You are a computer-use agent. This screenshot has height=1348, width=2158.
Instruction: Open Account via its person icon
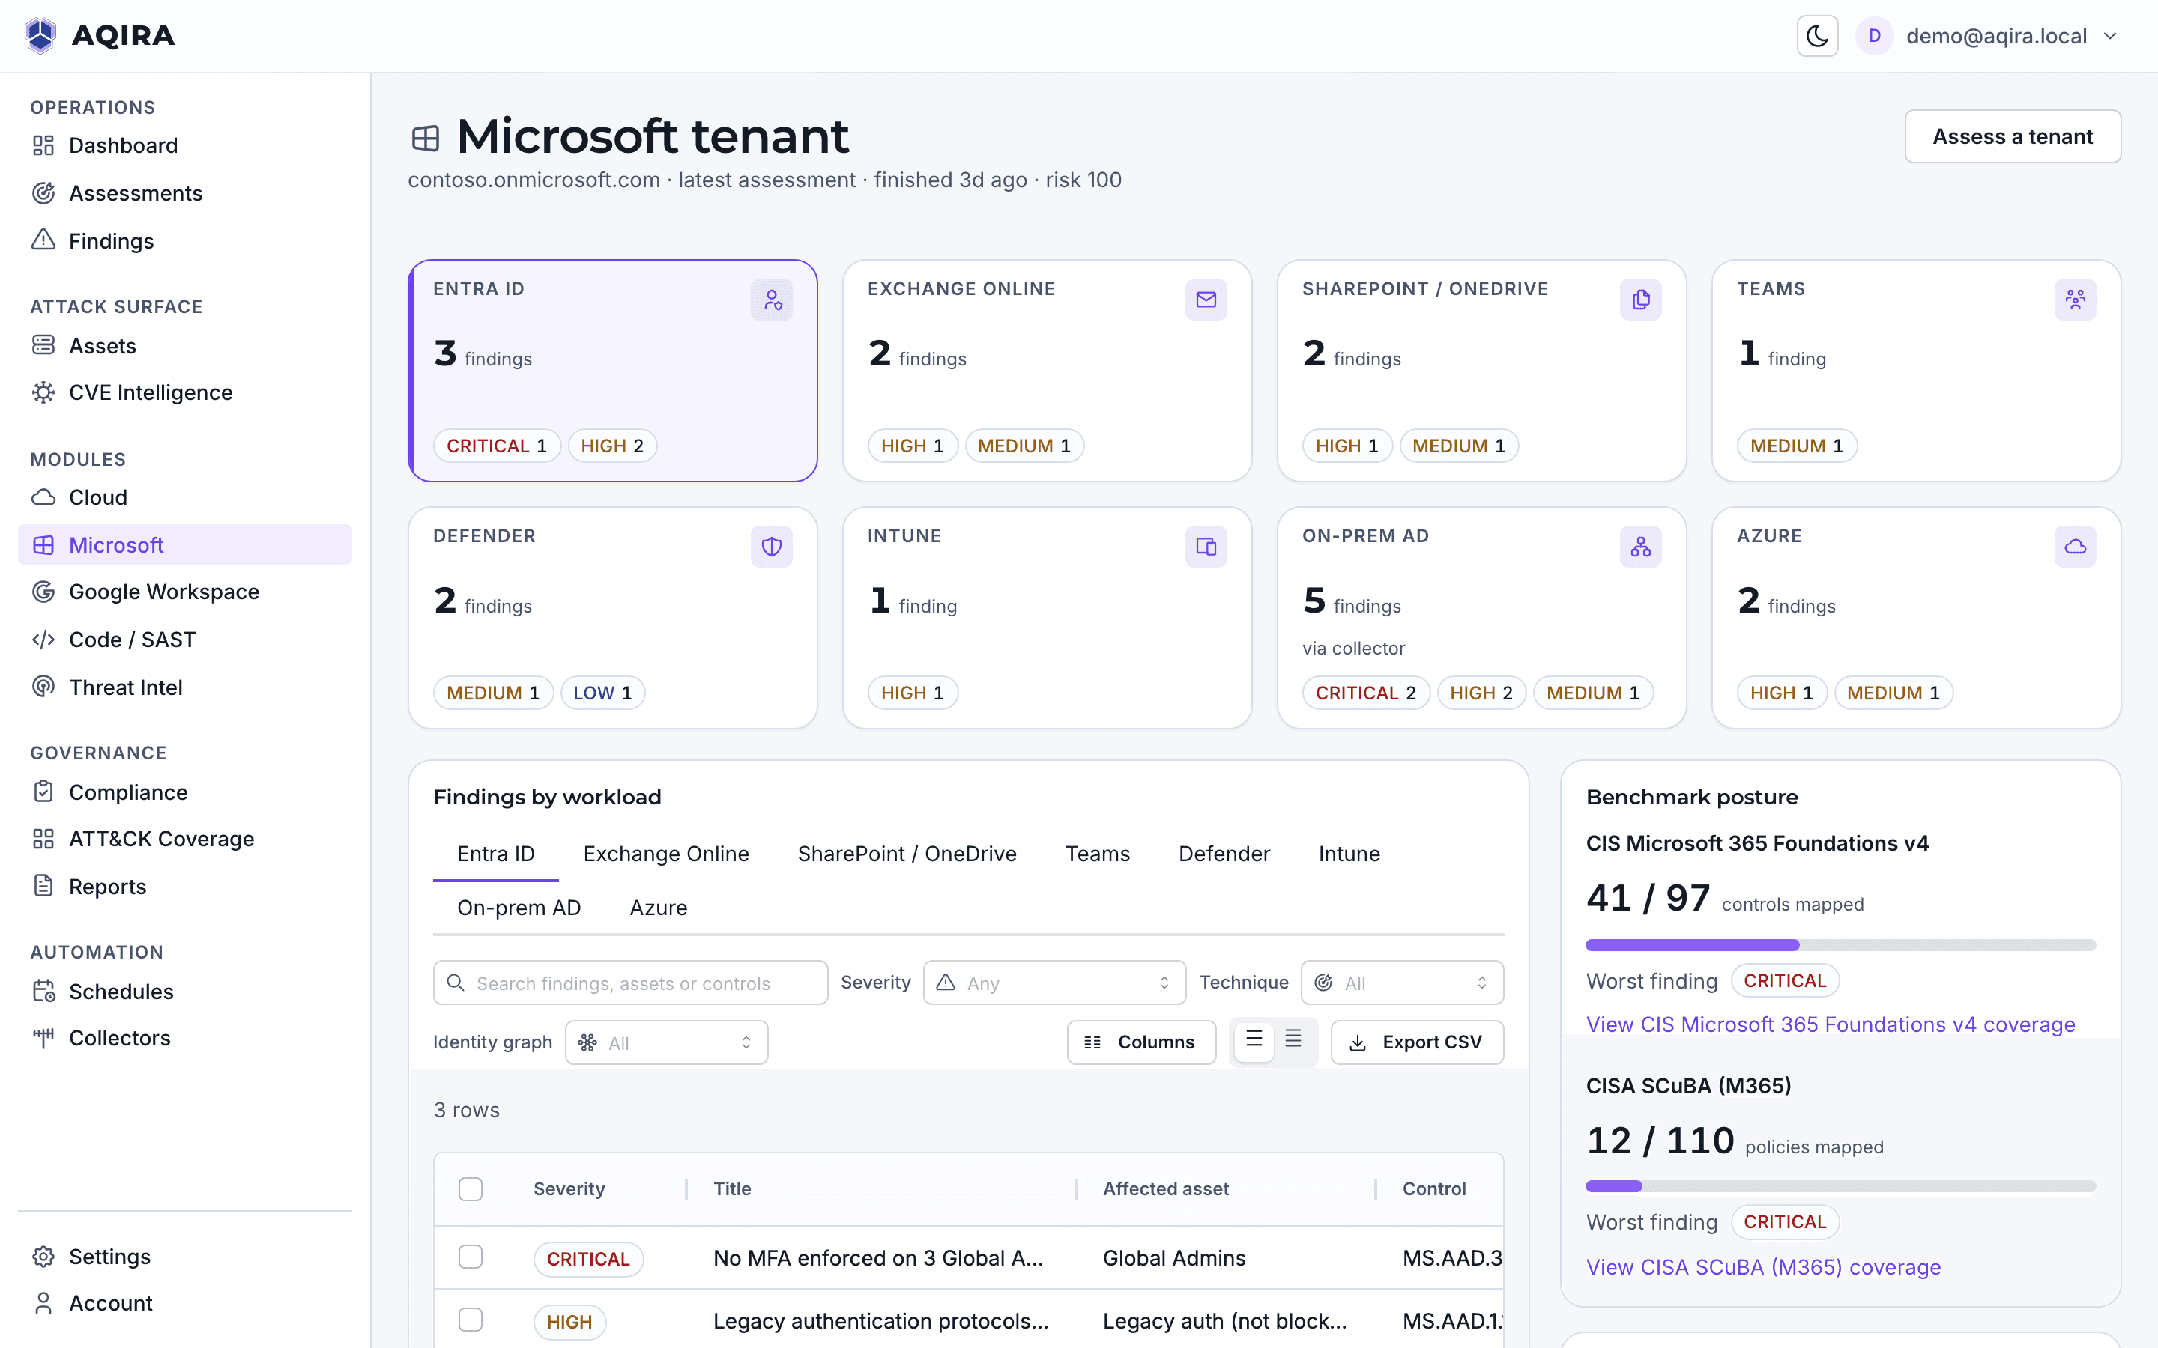pos(43,1302)
